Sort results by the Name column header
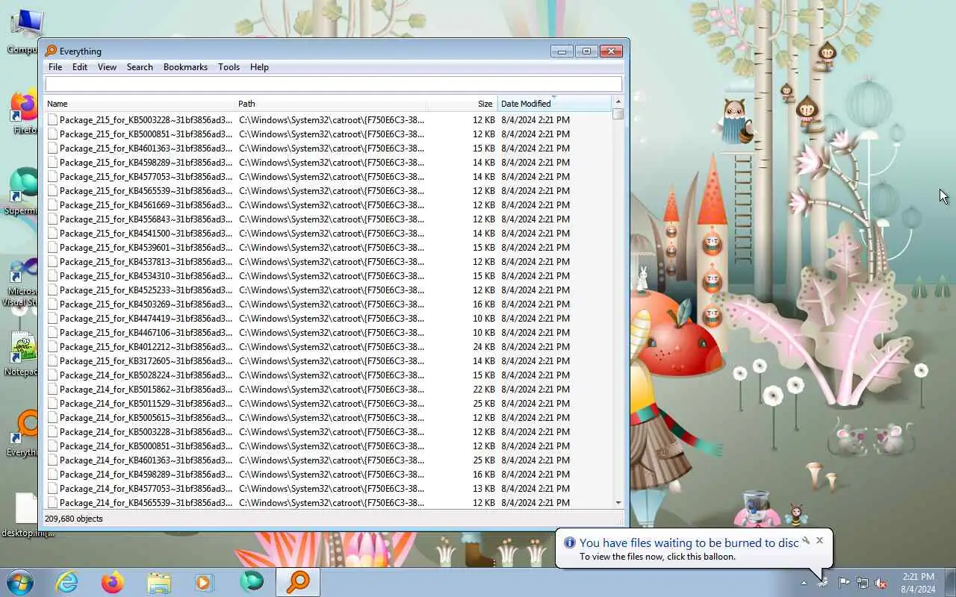The width and height of the screenshot is (956, 597). pos(140,104)
